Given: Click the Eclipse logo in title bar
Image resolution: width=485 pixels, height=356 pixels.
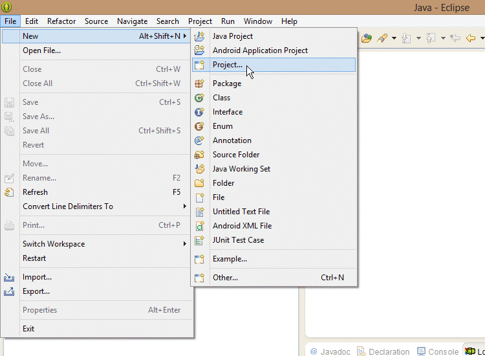Looking at the screenshot, I should pos(6,7).
